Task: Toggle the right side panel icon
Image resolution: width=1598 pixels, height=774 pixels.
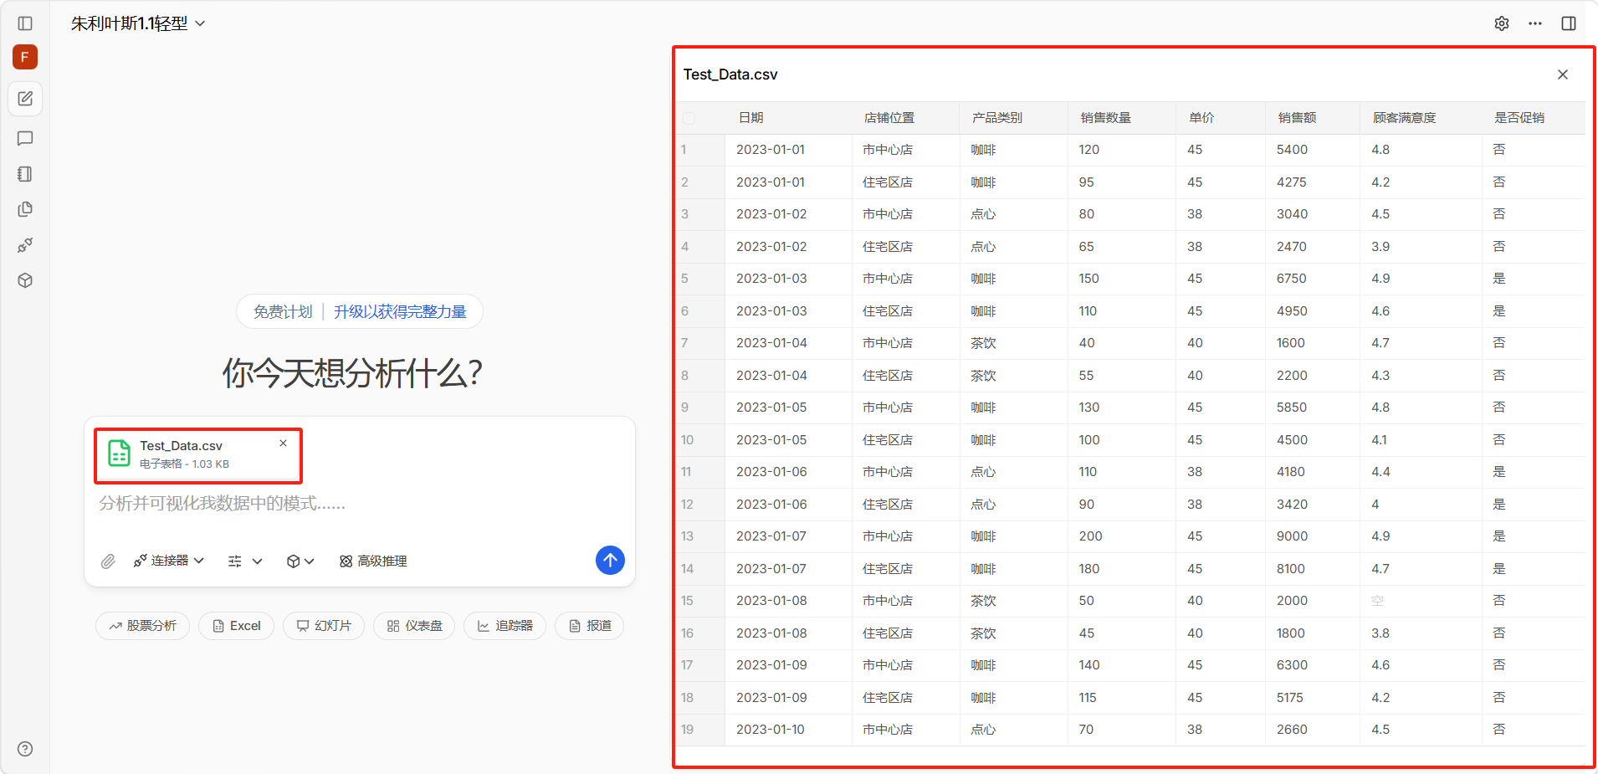Action: 1569,23
